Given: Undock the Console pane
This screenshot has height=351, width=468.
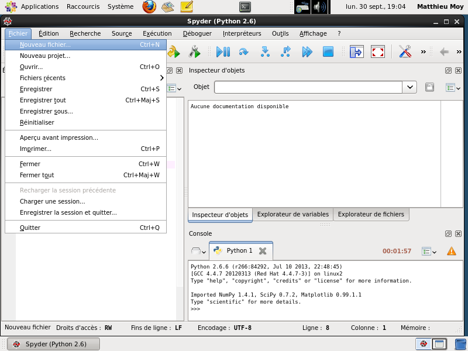Looking at the screenshot, I should click(x=448, y=233).
